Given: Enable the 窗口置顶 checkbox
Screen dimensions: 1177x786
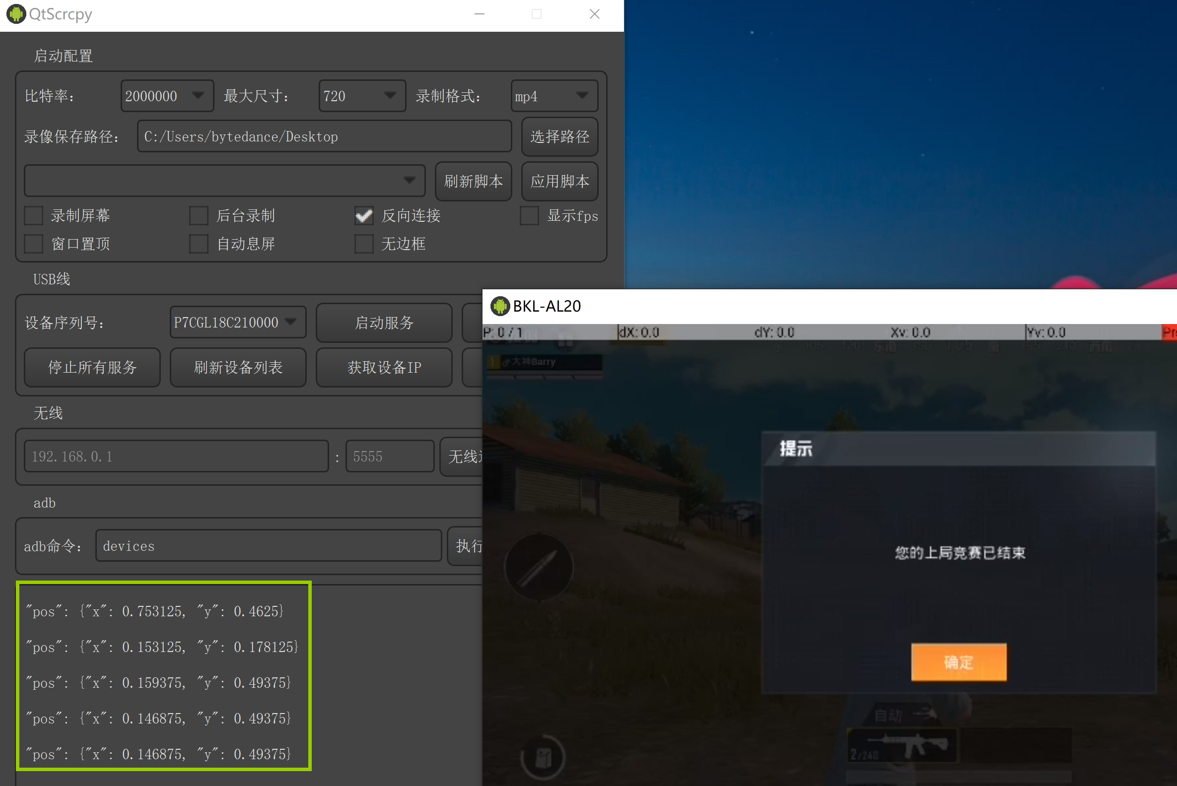Looking at the screenshot, I should (x=34, y=244).
